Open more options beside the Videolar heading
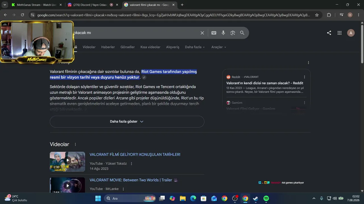 (x=75, y=144)
